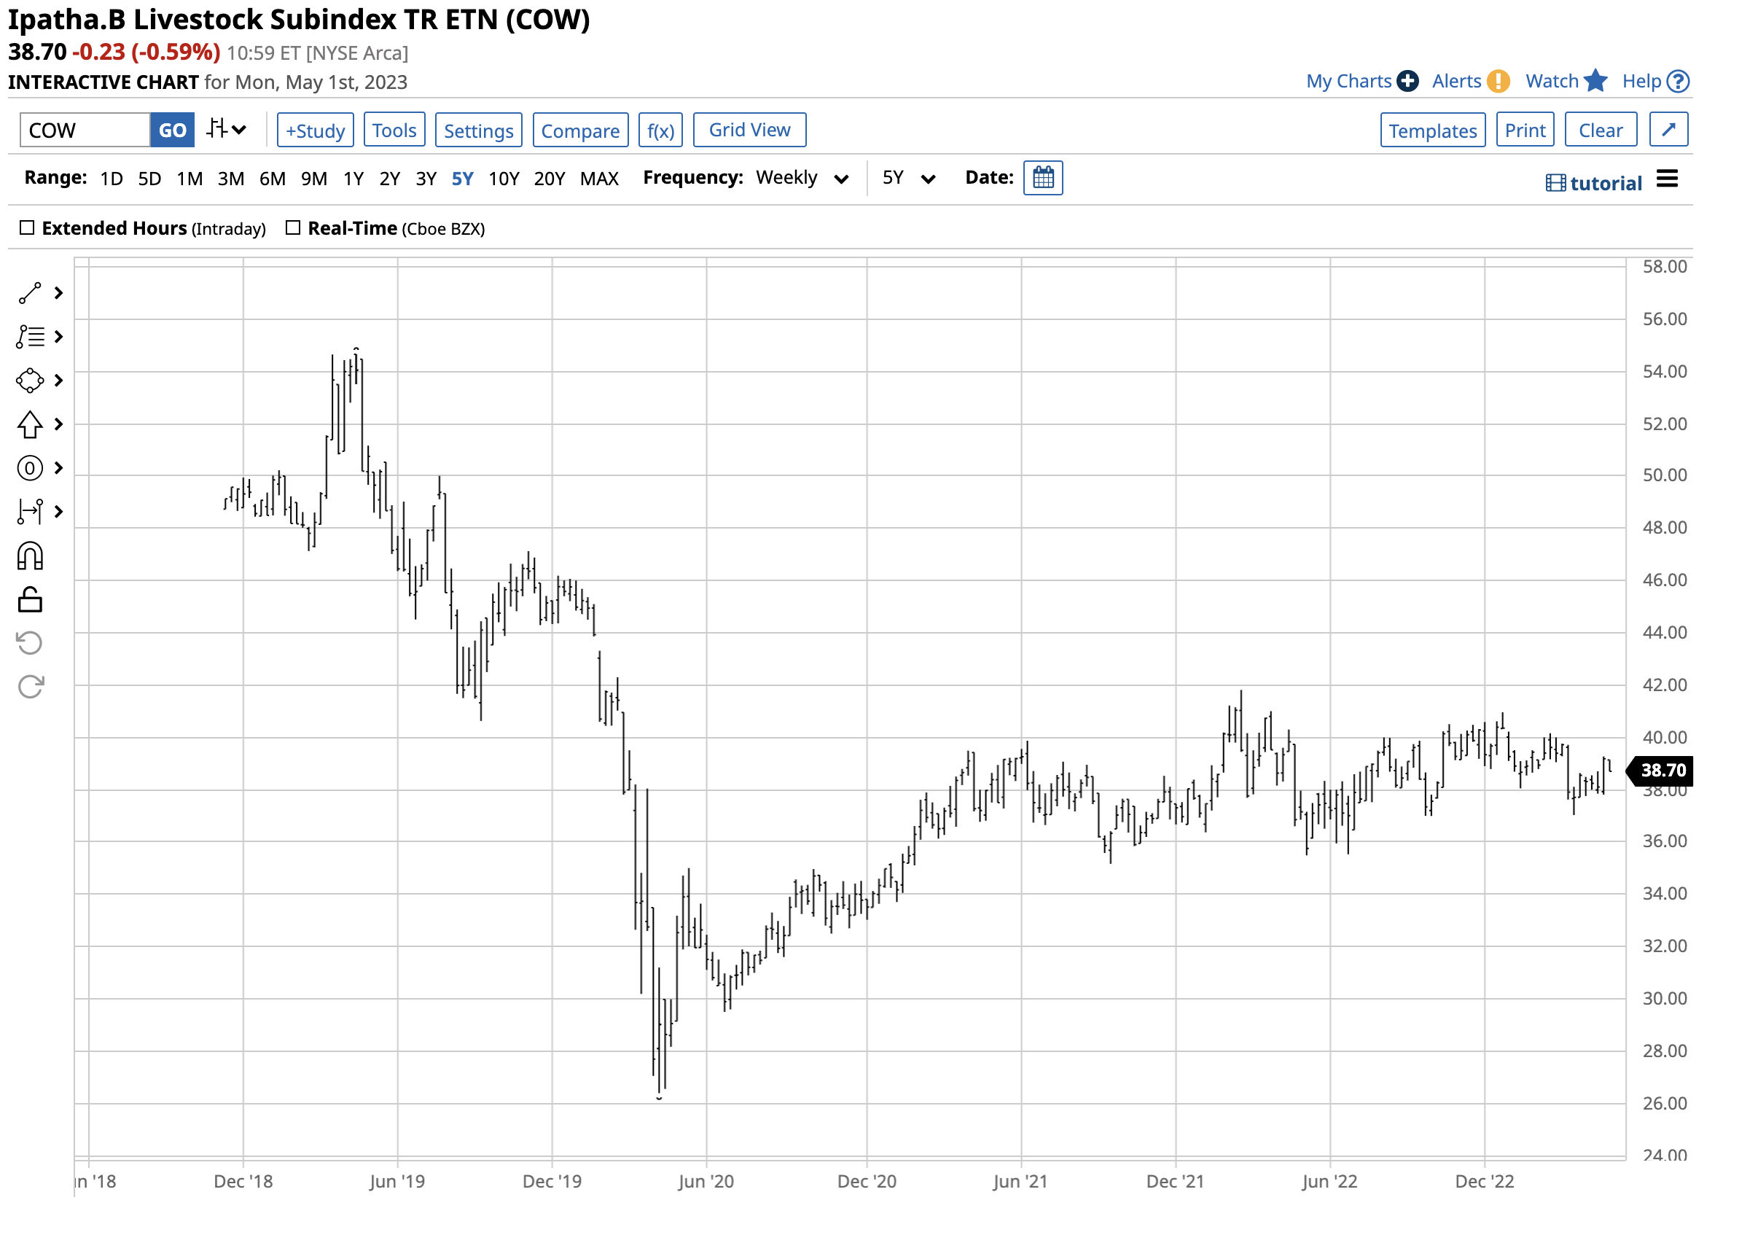The width and height of the screenshot is (1758, 1235).
Task: Open the Frequency Weekly dropdown
Action: [x=801, y=179]
